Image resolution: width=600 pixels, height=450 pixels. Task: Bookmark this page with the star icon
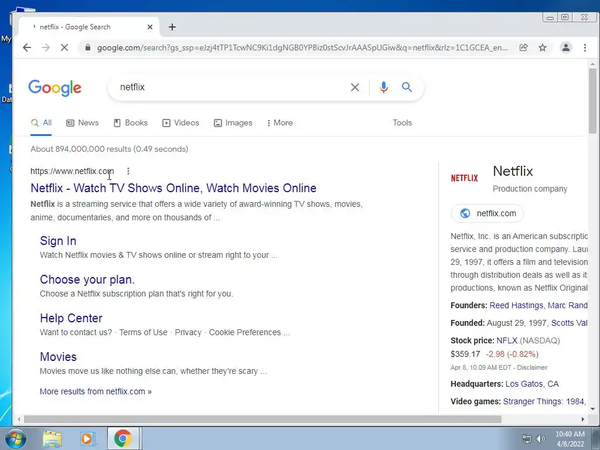[x=543, y=47]
